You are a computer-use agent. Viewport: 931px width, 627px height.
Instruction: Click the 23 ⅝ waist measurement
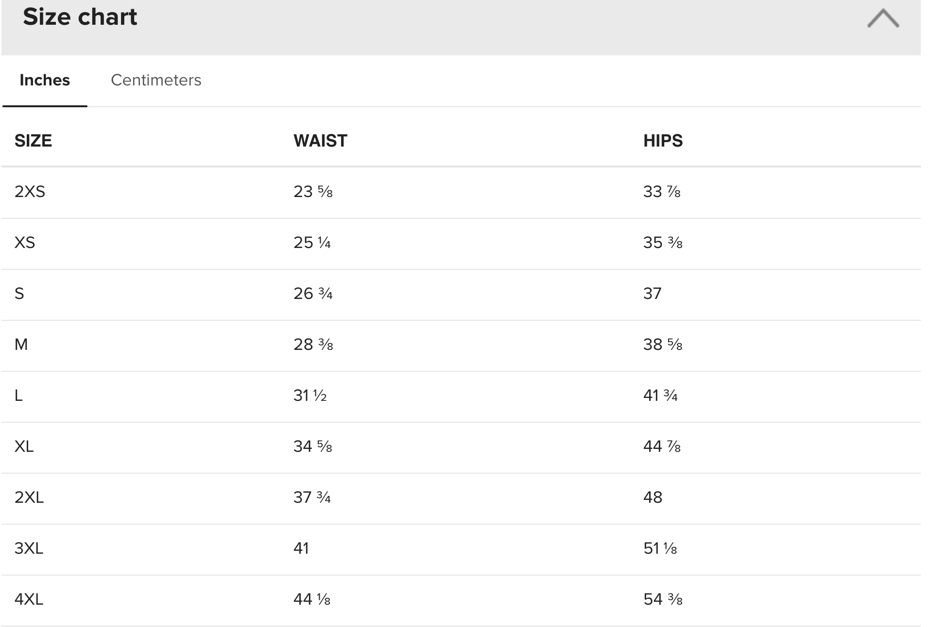pos(313,192)
